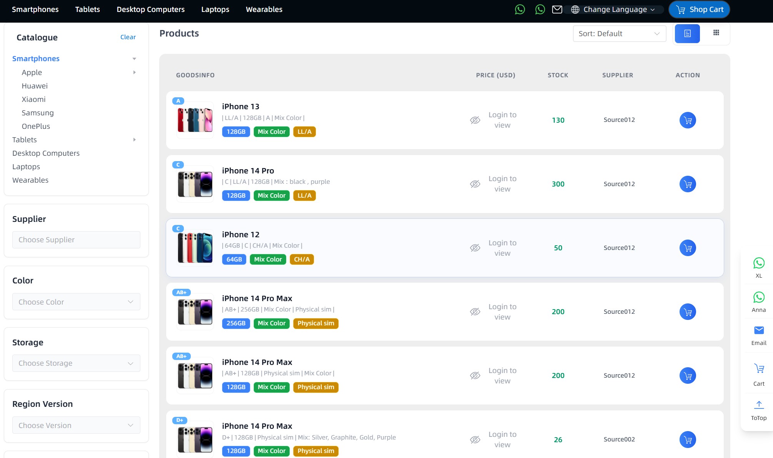Open the iPhone 12 product thumbnail
This screenshot has height=458, width=773.
point(195,248)
